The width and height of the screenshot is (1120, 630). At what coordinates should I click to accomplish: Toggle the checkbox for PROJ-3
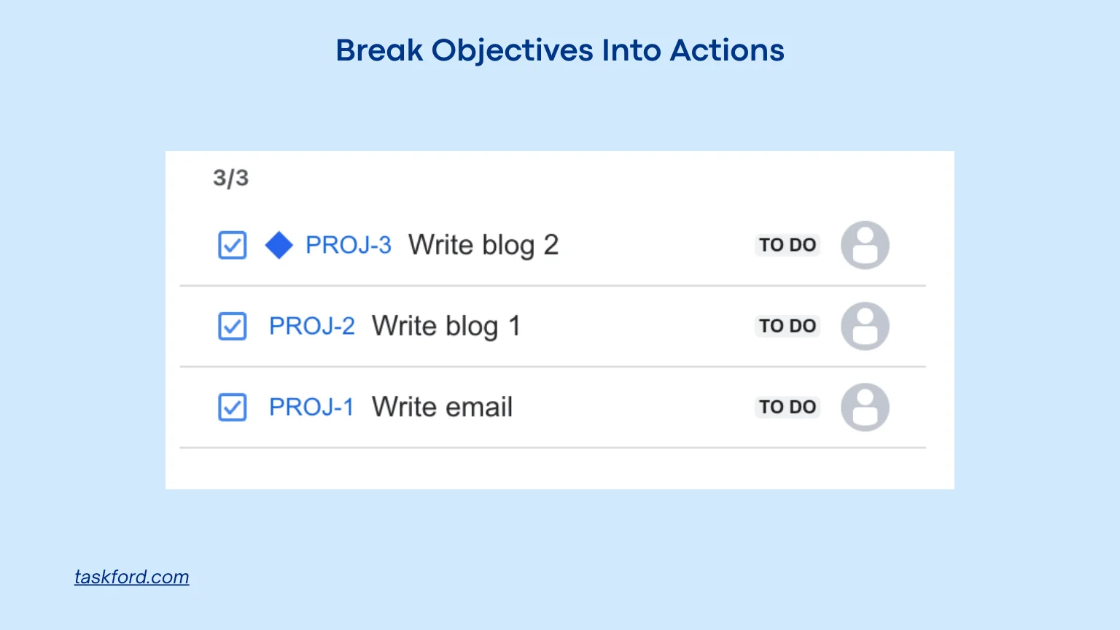[233, 246]
